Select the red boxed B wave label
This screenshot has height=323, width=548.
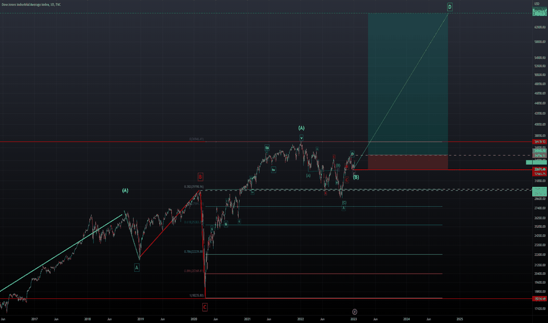(x=201, y=177)
